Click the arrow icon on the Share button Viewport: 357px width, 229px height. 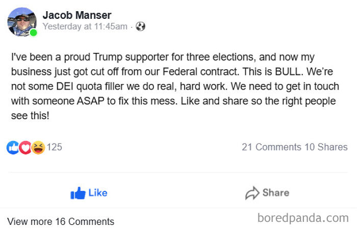click(x=252, y=193)
